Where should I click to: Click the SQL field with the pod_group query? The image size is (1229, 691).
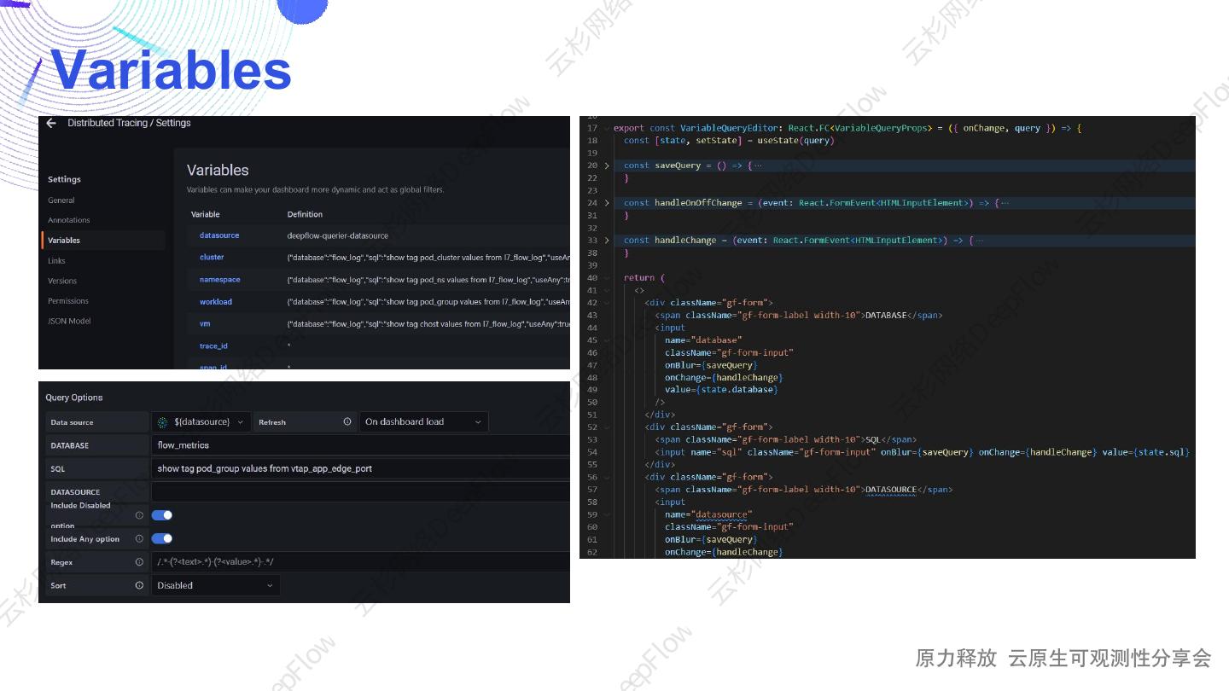coord(360,468)
